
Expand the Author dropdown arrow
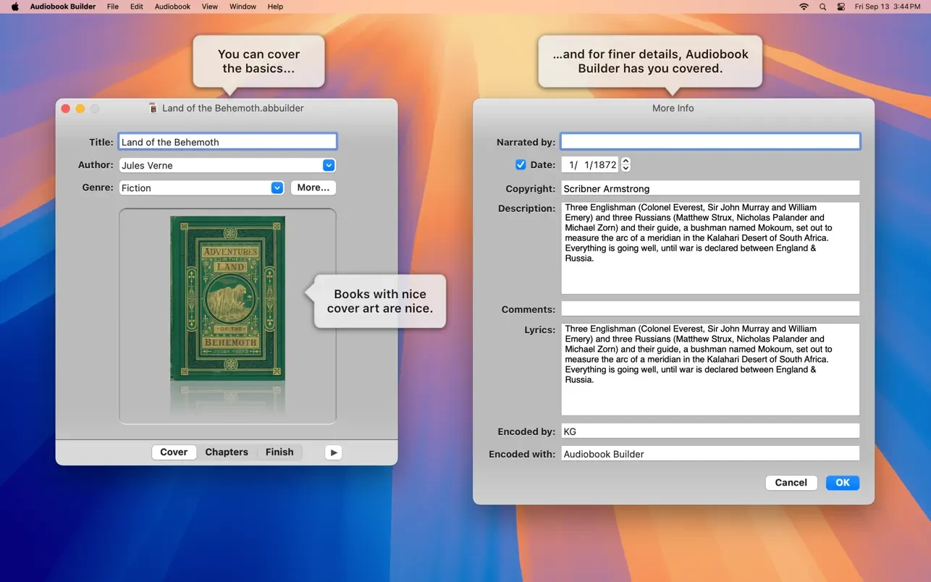pos(329,165)
